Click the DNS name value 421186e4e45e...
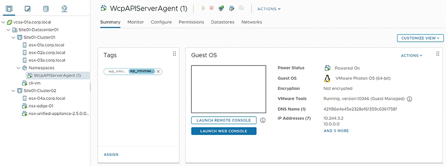Image resolution: width=446 pixels, height=166 pixels. pos(360,109)
